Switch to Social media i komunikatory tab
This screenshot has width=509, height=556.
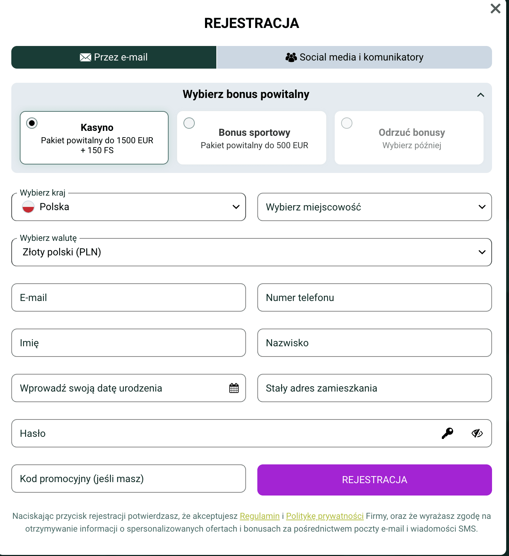[354, 57]
